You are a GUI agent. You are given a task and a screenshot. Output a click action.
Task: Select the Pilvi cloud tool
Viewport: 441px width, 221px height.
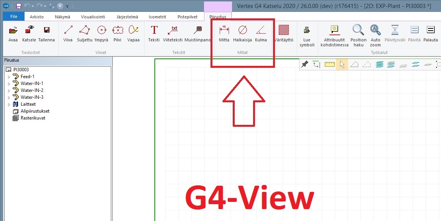click(118, 30)
